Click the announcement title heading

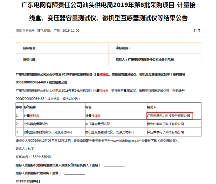click(108, 11)
